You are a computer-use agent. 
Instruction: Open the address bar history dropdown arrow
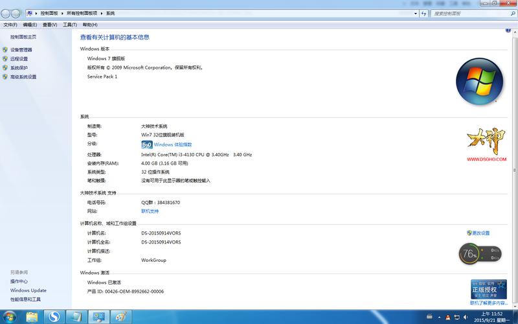tap(416, 14)
